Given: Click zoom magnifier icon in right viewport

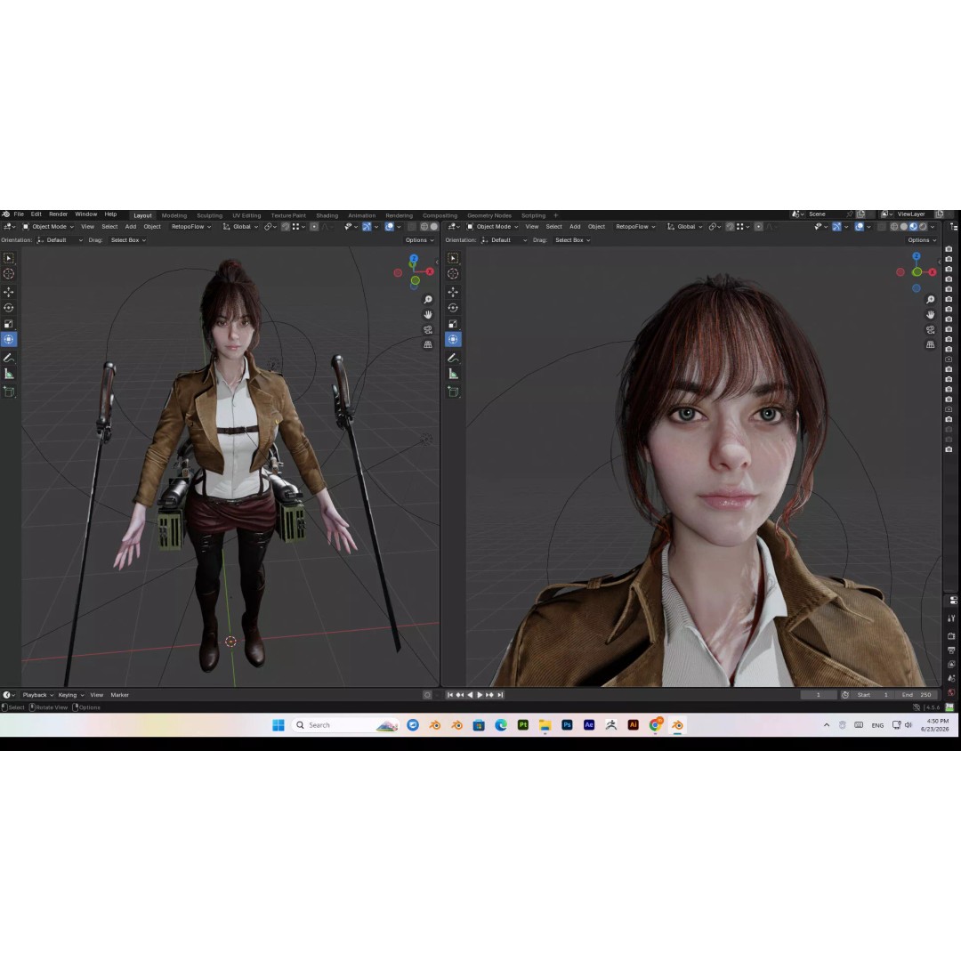Looking at the screenshot, I should [x=931, y=299].
